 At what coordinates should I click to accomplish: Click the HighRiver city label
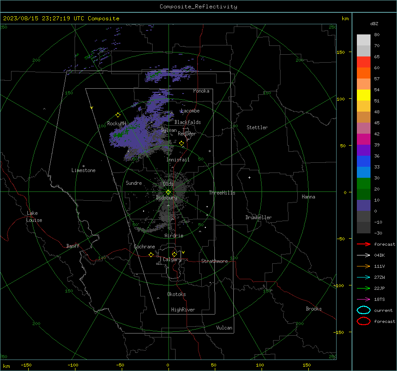pos(183,310)
